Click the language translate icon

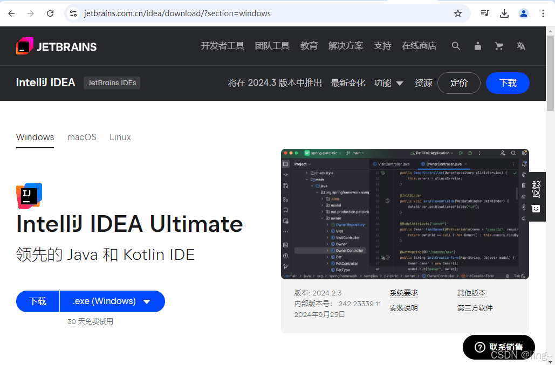click(x=520, y=46)
